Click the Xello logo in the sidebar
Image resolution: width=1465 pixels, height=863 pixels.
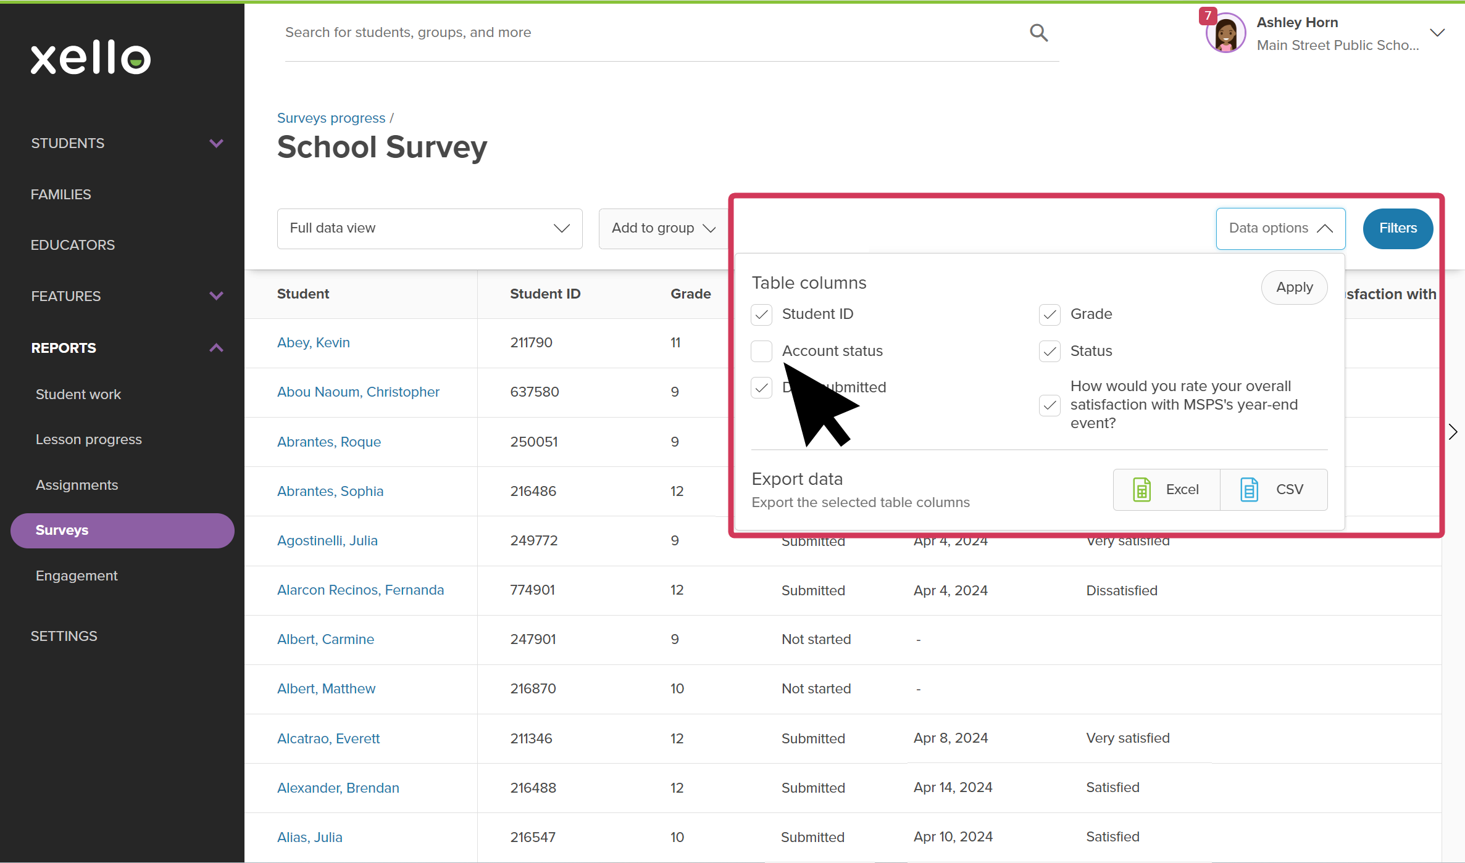tap(90, 57)
